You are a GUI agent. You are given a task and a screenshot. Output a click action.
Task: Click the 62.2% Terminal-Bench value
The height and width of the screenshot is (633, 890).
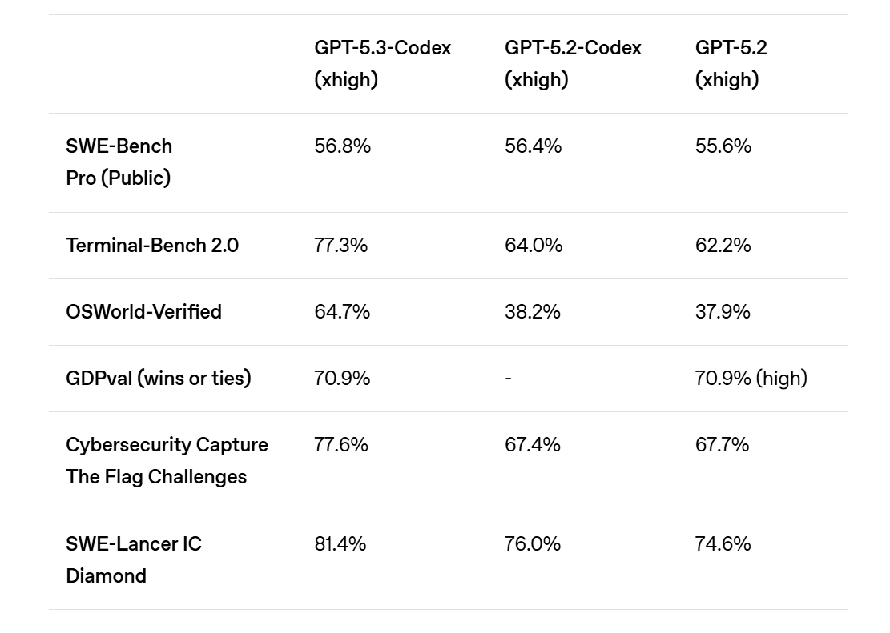tap(723, 246)
